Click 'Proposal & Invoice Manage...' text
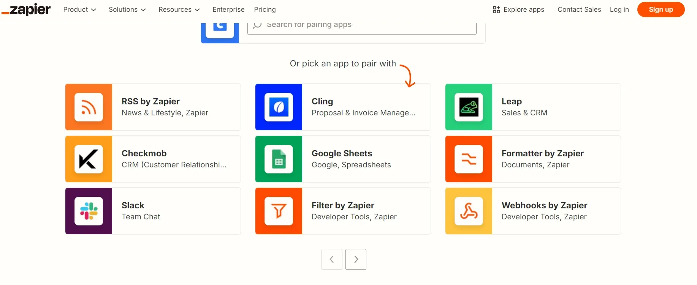Viewport: 697px width, 285px height. (x=363, y=113)
